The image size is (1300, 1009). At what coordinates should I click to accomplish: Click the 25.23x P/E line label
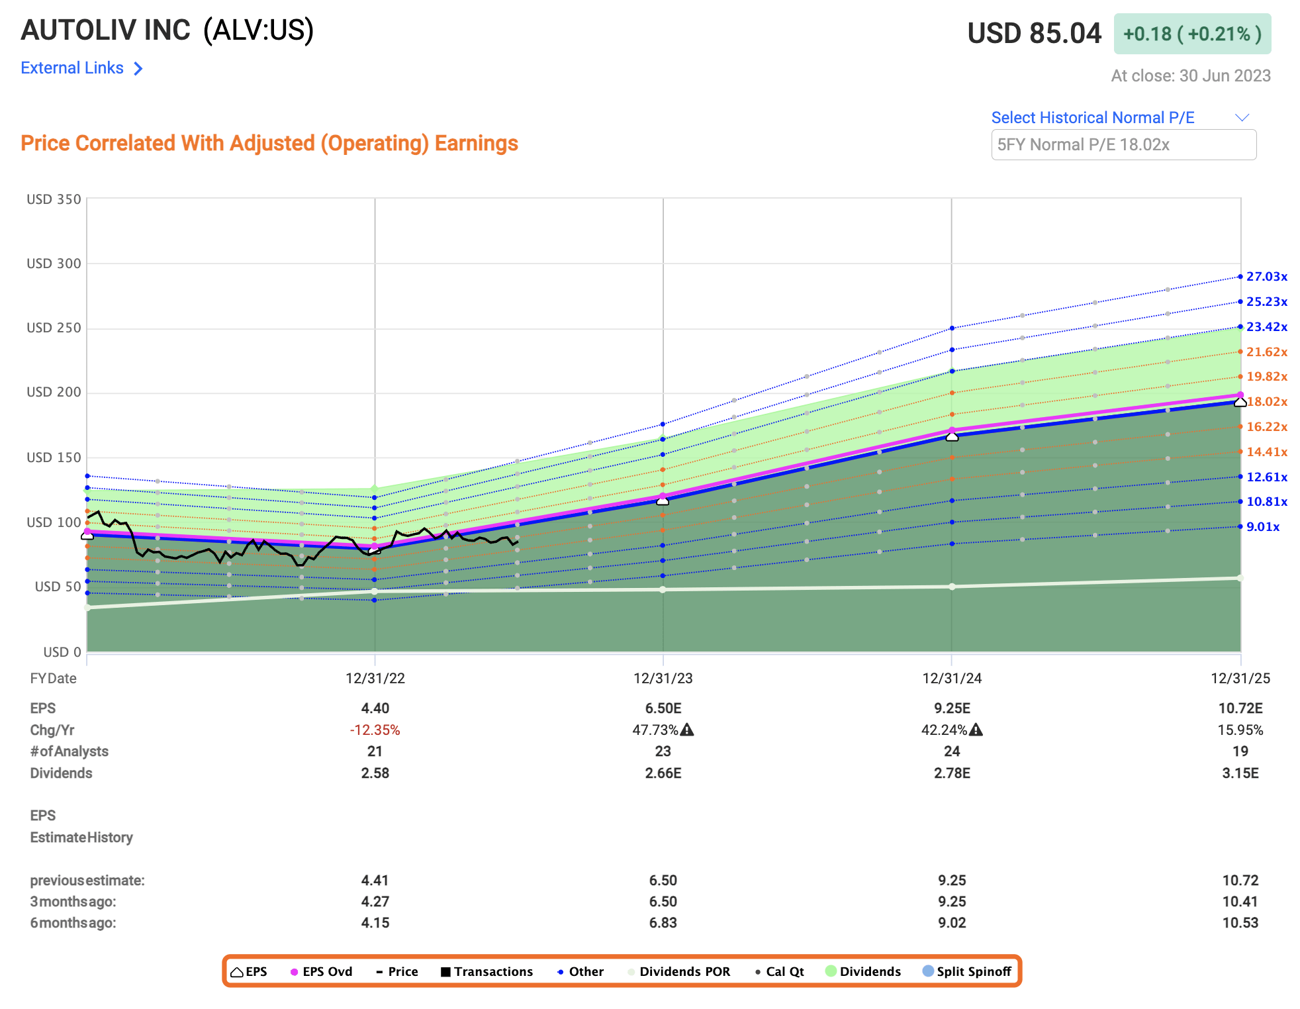point(1266,302)
